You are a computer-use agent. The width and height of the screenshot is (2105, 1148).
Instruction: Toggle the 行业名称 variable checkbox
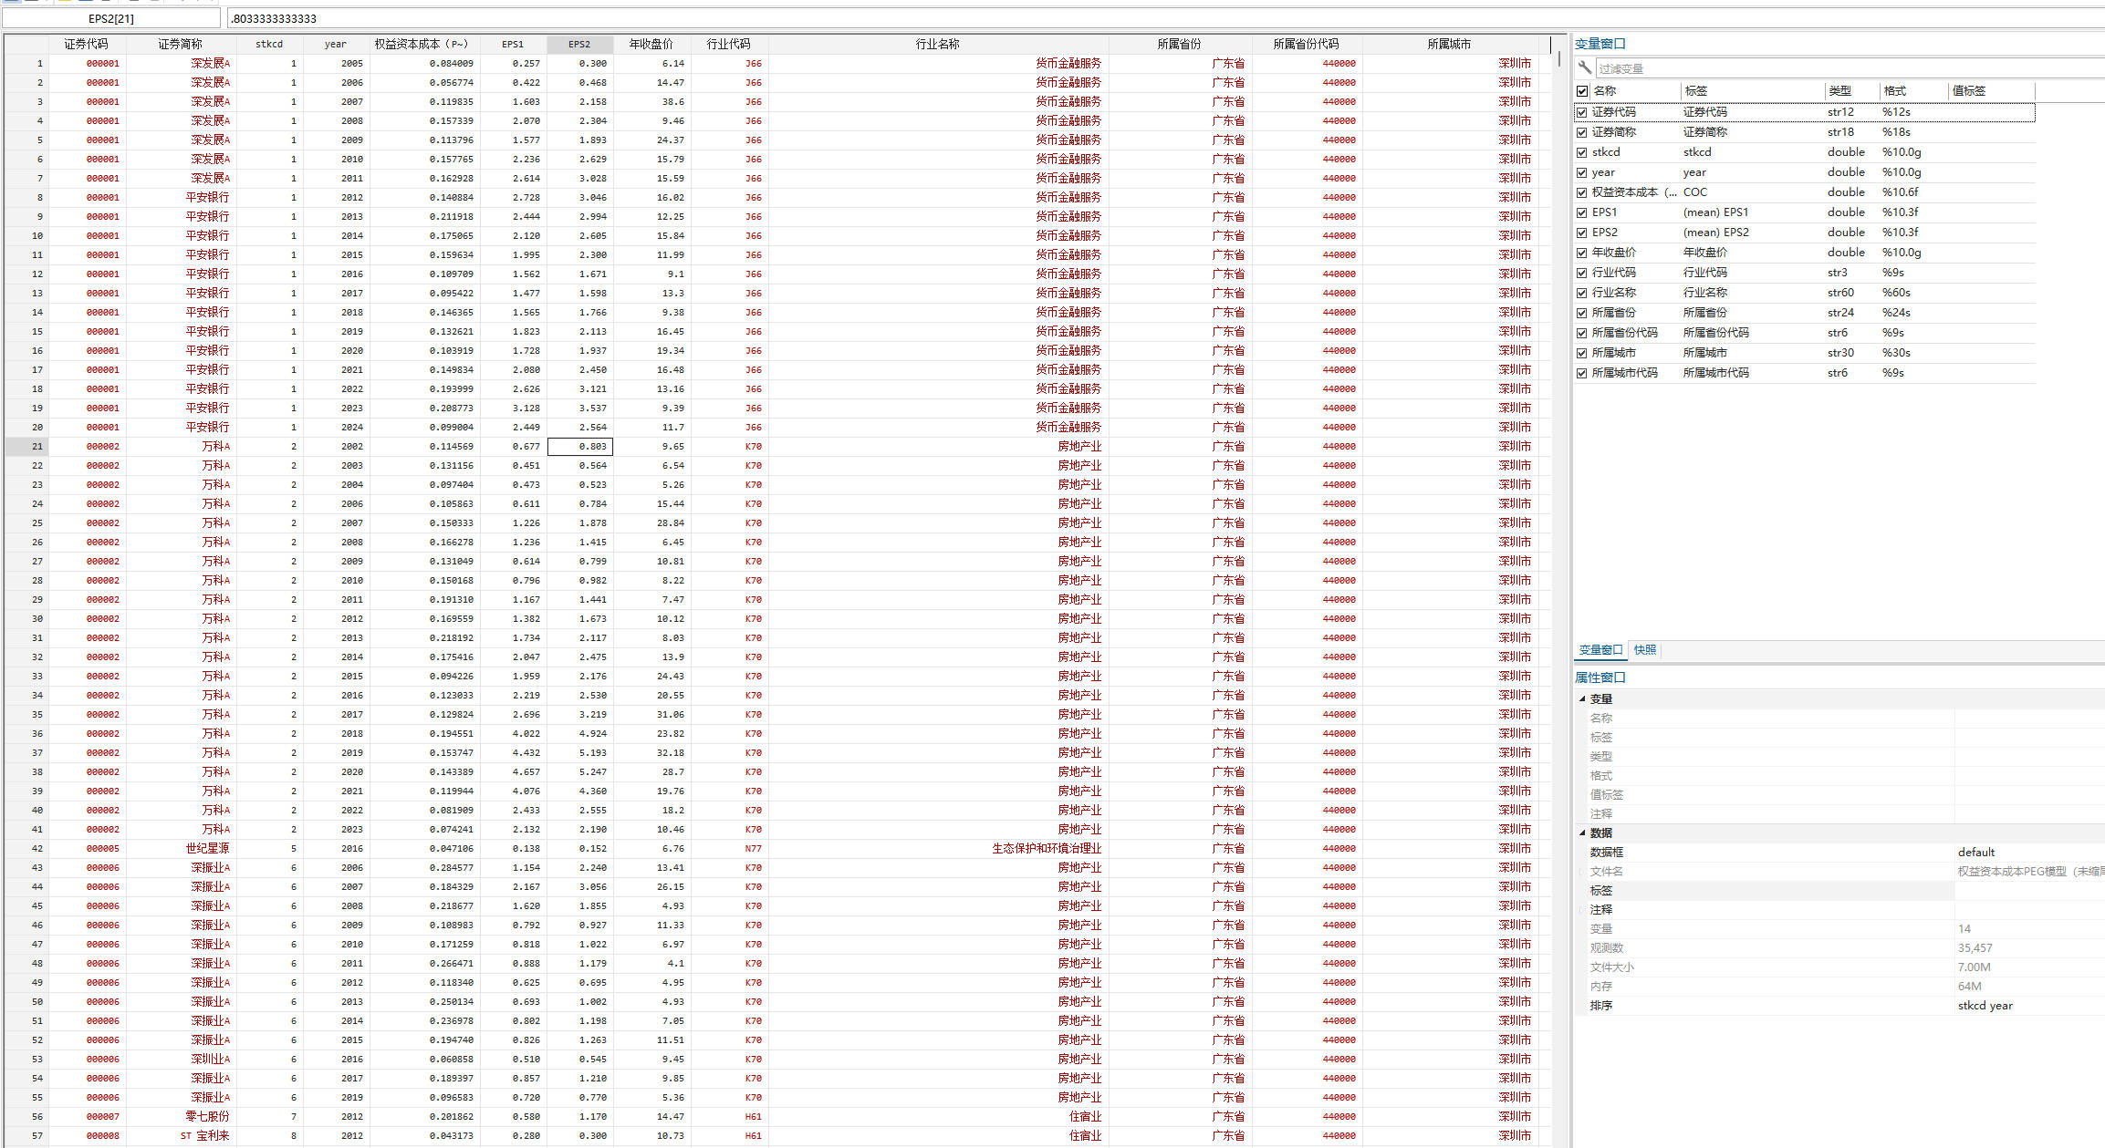(1582, 293)
